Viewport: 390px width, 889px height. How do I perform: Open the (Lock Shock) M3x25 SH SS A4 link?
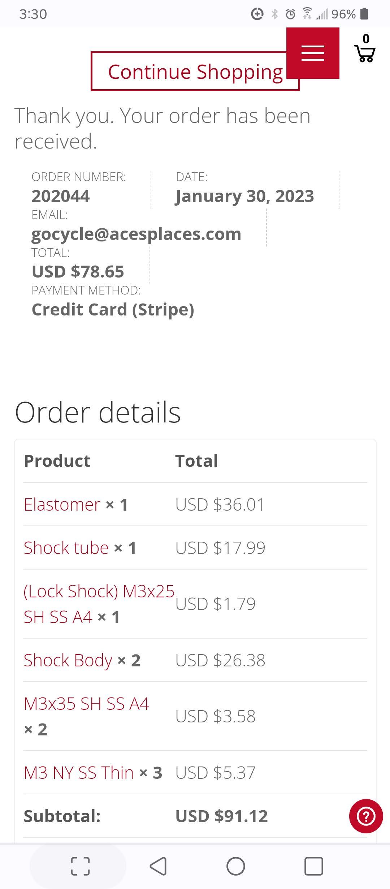click(x=99, y=604)
